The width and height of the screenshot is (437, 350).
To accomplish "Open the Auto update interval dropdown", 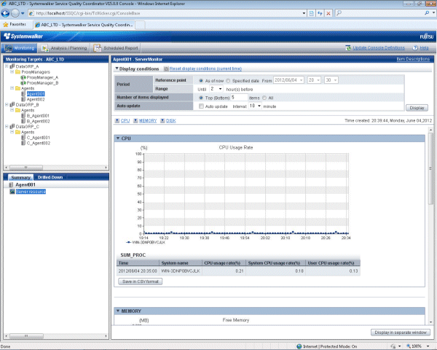I will click(255, 106).
